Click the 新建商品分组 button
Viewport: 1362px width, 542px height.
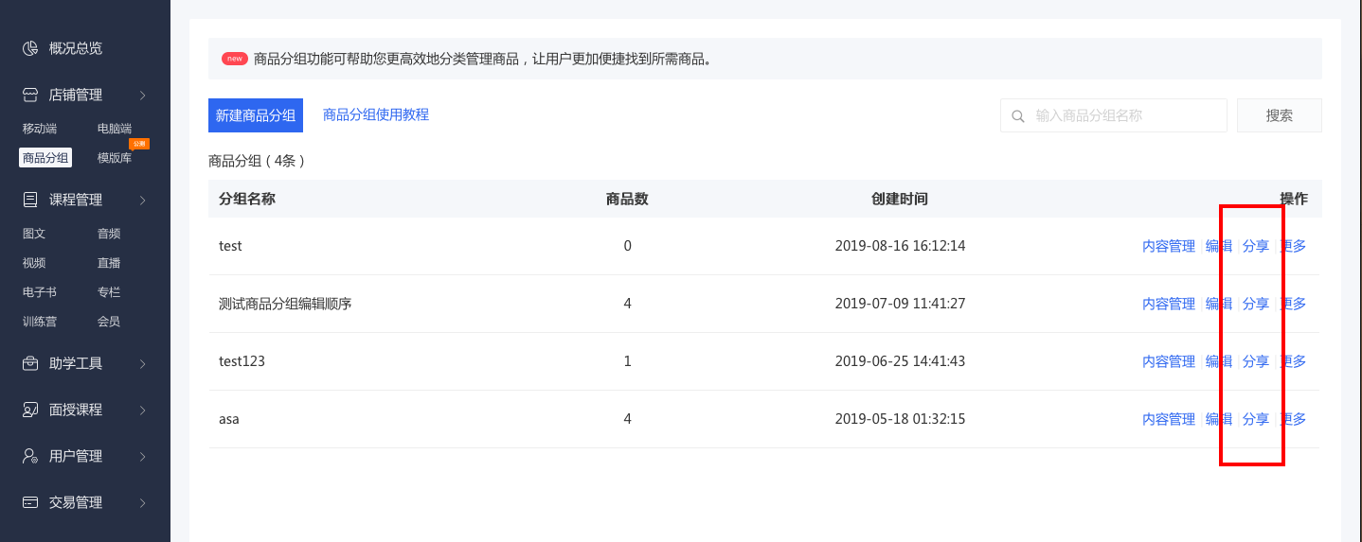(x=255, y=115)
